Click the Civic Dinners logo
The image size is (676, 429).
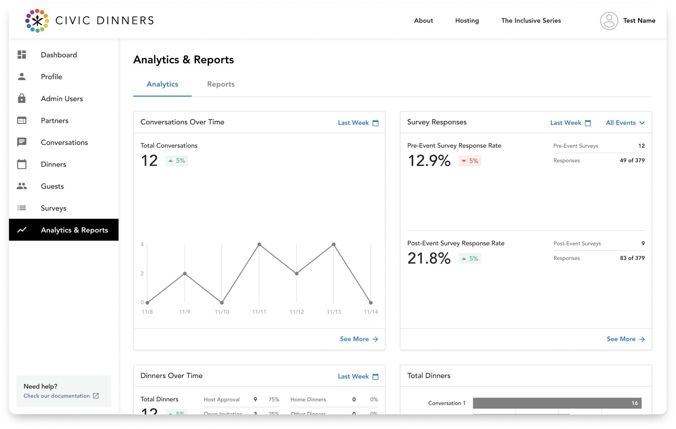pyautogui.click(x=89, y=21)
